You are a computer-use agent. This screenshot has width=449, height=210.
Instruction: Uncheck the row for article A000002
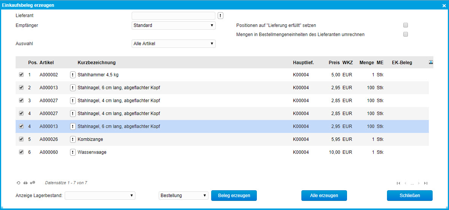tap(21, 75)
